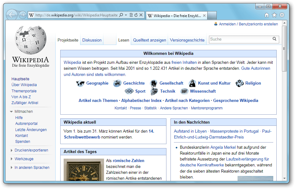Click the page scrollbar thumb

pos(284,49)
